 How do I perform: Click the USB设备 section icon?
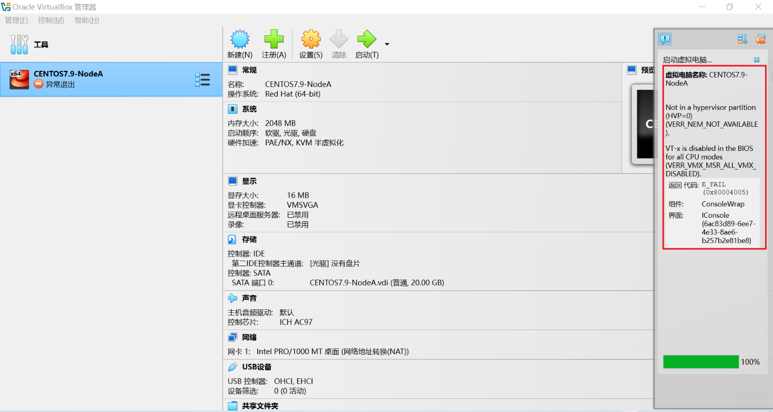pyautogui.click(x=233, y=367)
